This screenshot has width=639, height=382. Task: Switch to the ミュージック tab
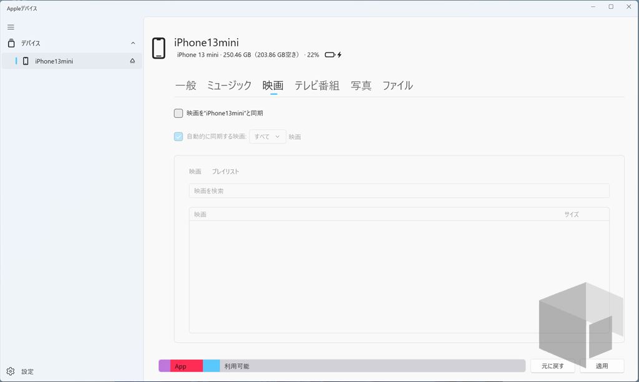pos(229,86)
